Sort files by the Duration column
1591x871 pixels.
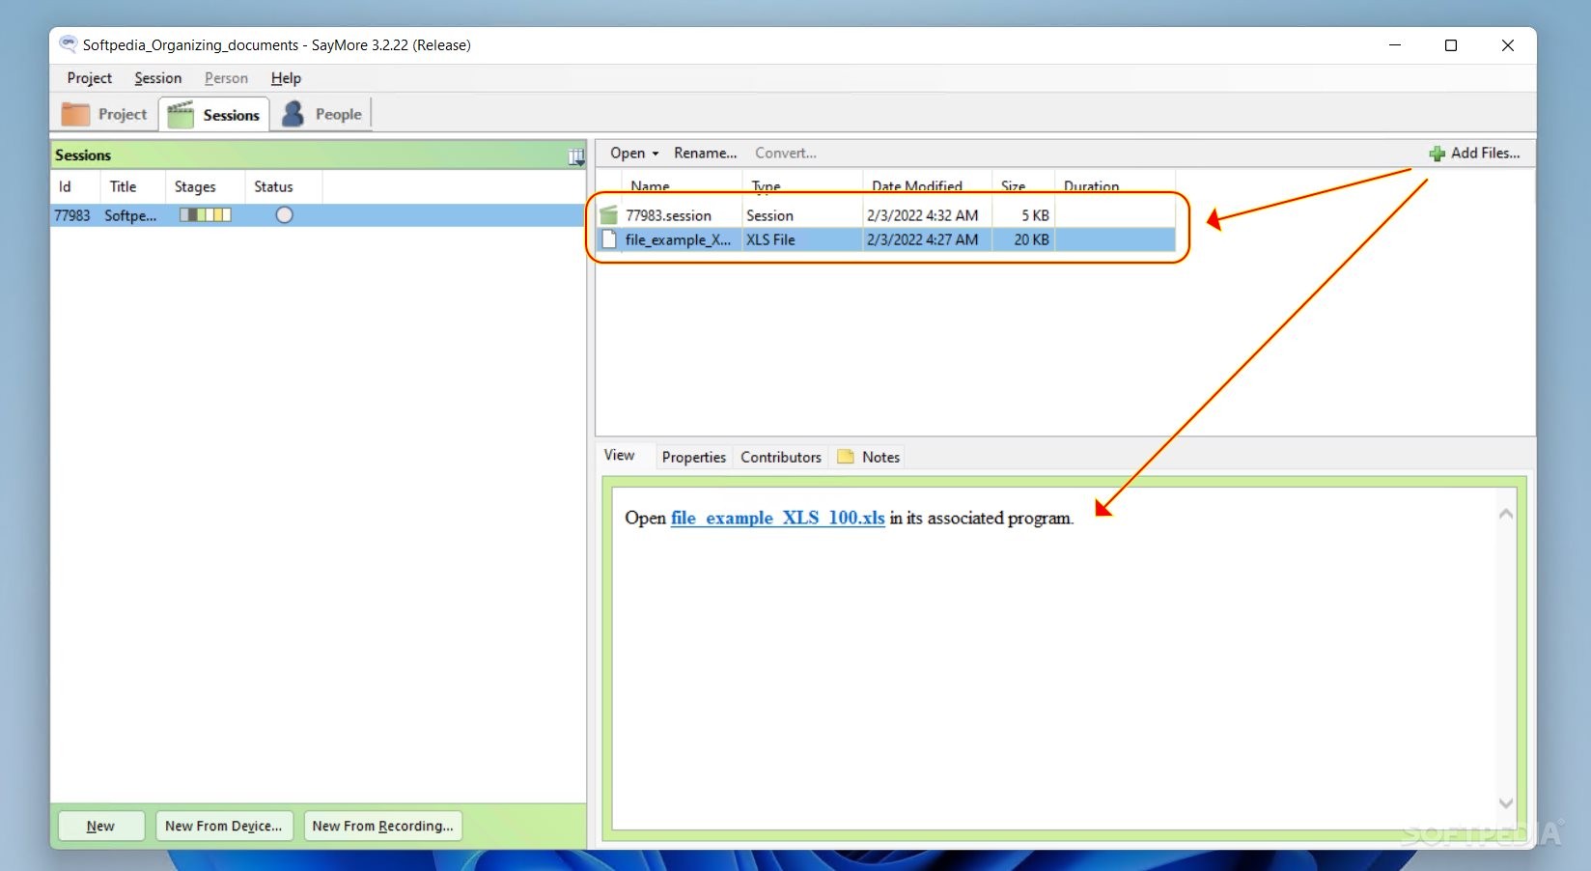pos(1115,183)
